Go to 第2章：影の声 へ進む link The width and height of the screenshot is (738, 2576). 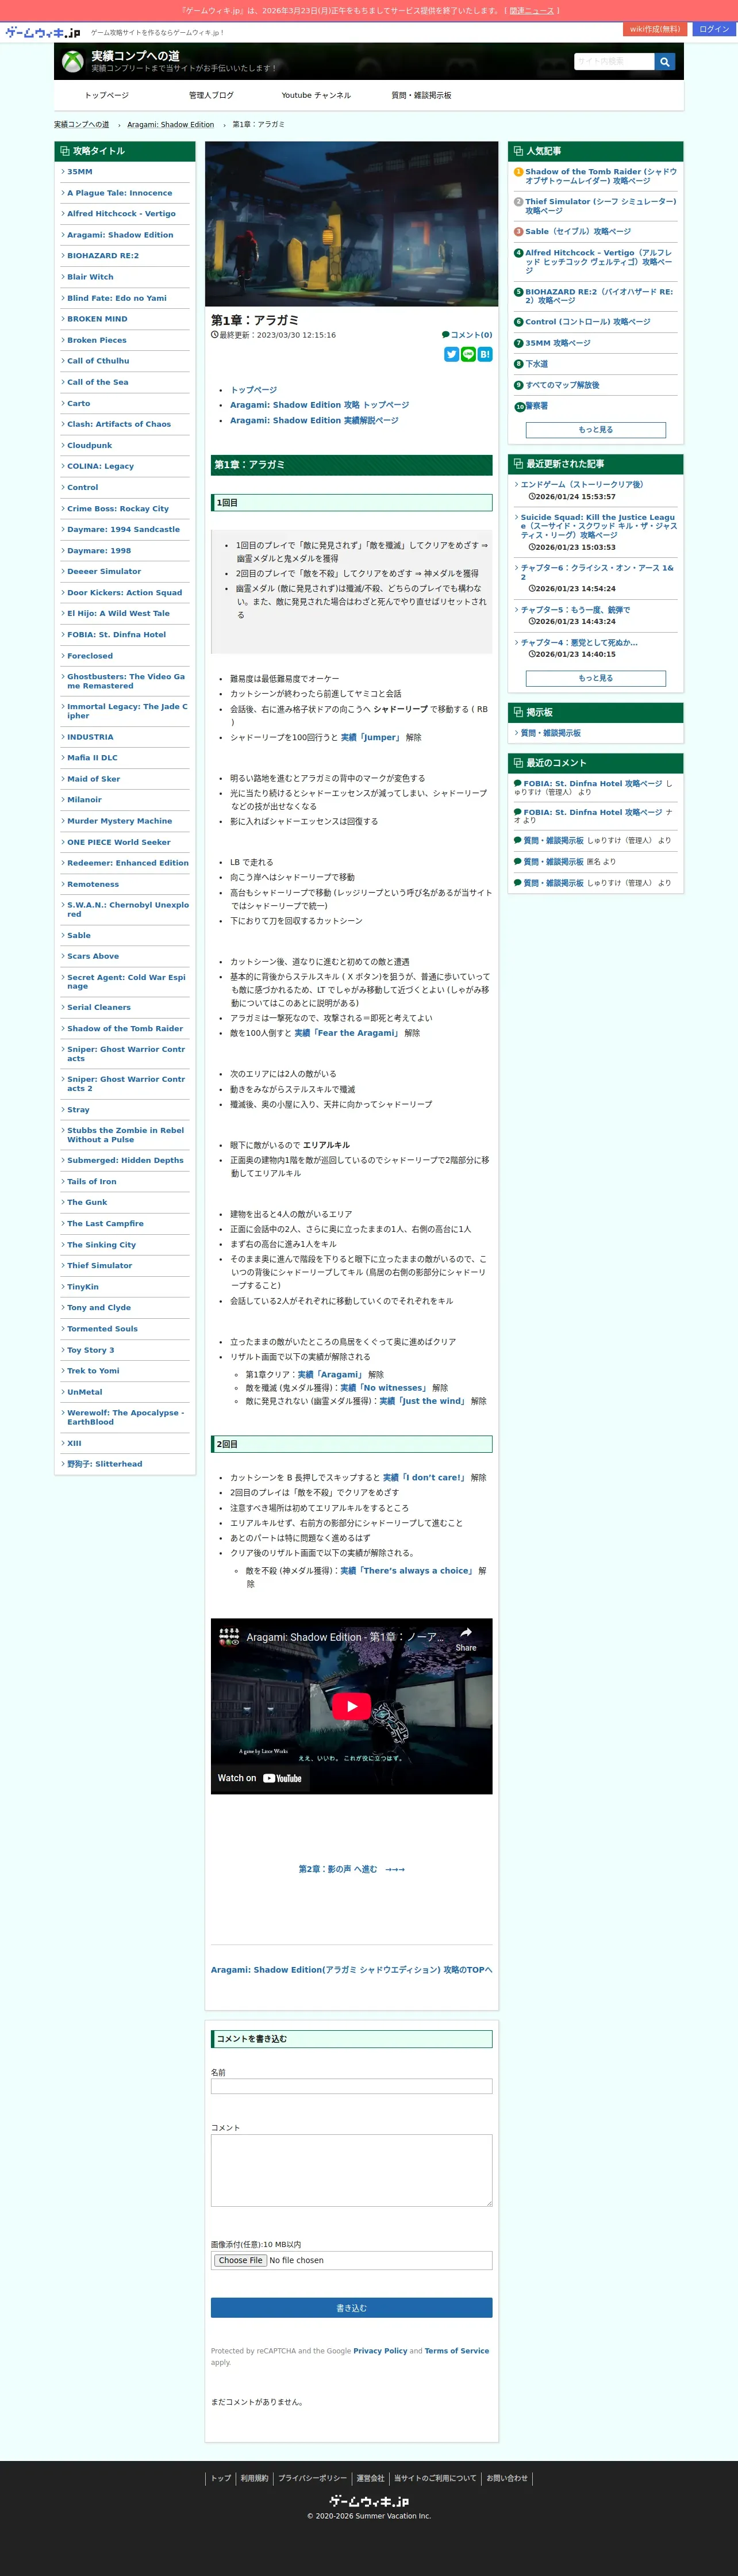point(351,1869)
